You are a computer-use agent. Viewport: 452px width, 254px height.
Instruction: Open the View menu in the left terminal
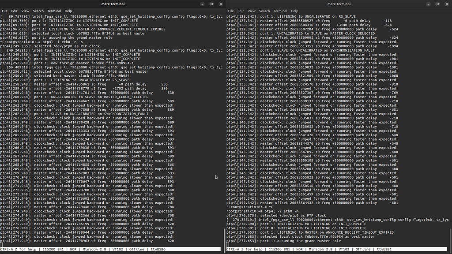(25, 11)
